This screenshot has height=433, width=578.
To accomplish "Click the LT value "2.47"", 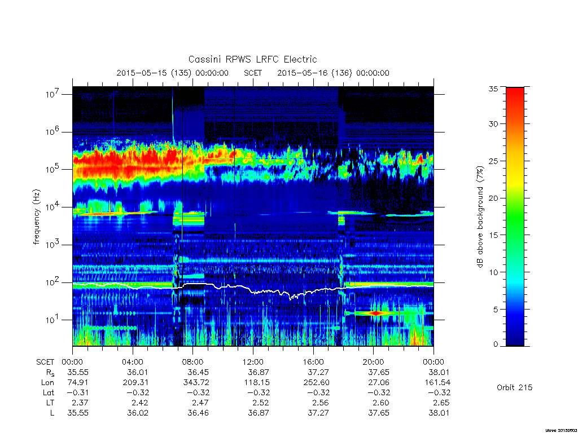I will tap(200, 403).
